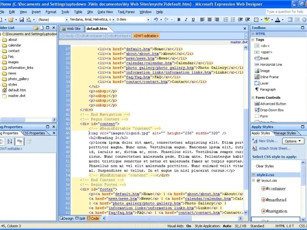Screen dimensions: 307x230
Task: Open the Insert menu
Action: (x=36, y=12)
